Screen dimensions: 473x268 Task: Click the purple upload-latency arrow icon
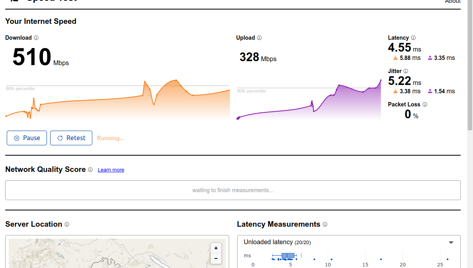coord(429,58)
